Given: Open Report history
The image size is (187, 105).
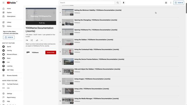Looking at the screenshot, I should click(11, 97).
